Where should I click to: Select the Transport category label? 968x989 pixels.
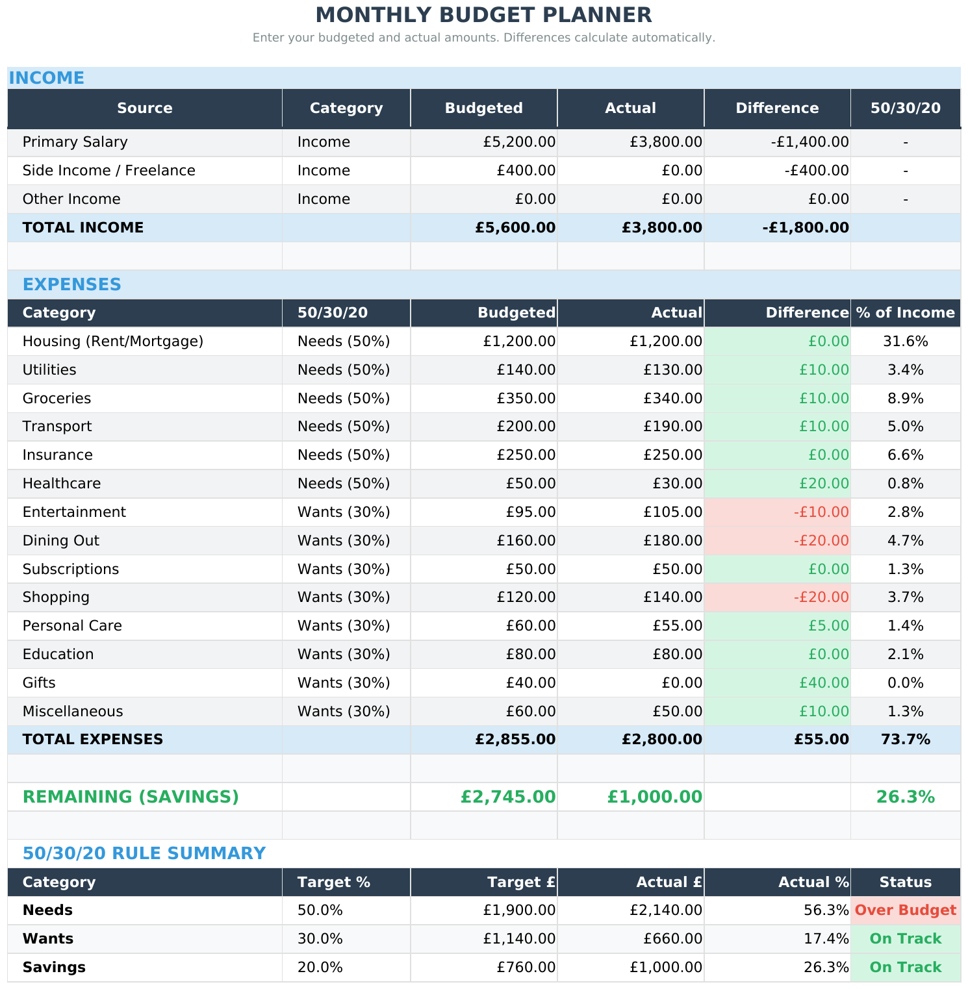(x=145, y=427)
